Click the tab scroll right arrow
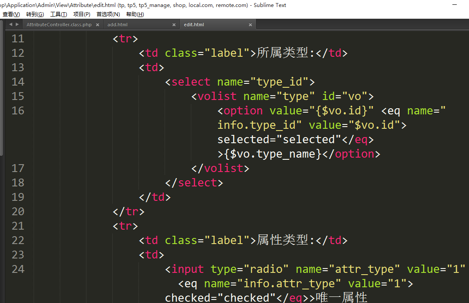Screen dimensions: 469x303 click(17, 24)
